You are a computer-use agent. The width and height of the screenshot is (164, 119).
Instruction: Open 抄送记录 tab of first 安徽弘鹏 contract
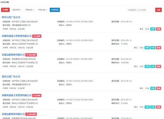click(30, 66)
